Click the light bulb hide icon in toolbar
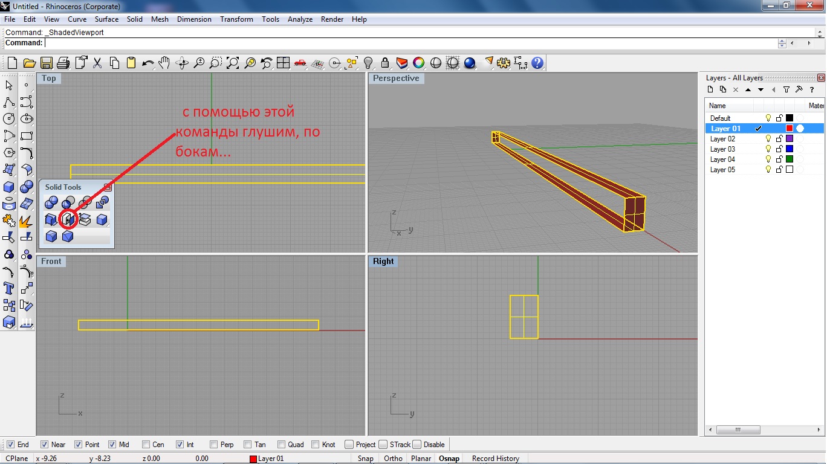 coord(368,63)
